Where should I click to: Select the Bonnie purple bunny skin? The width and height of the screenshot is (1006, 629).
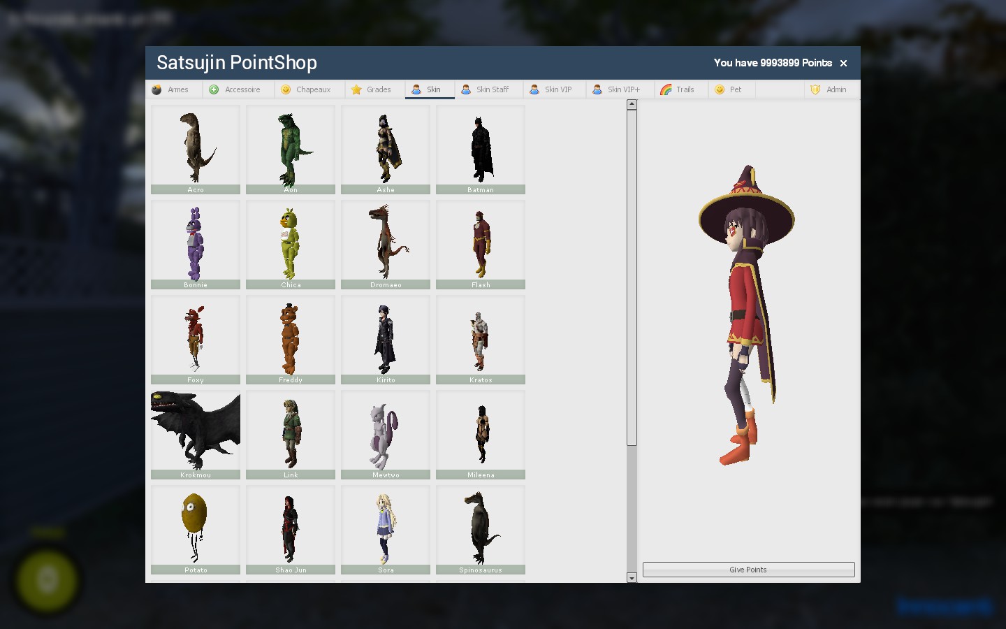point(196,245)
